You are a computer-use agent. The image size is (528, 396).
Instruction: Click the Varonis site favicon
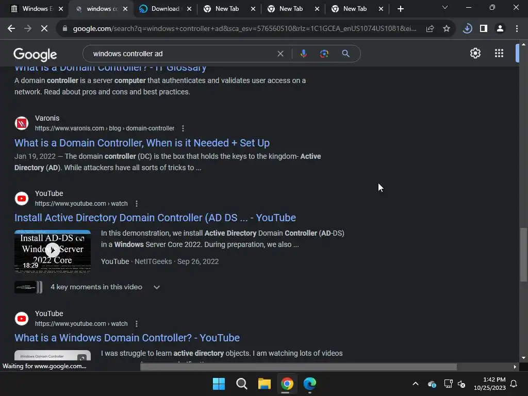point(22,123)
